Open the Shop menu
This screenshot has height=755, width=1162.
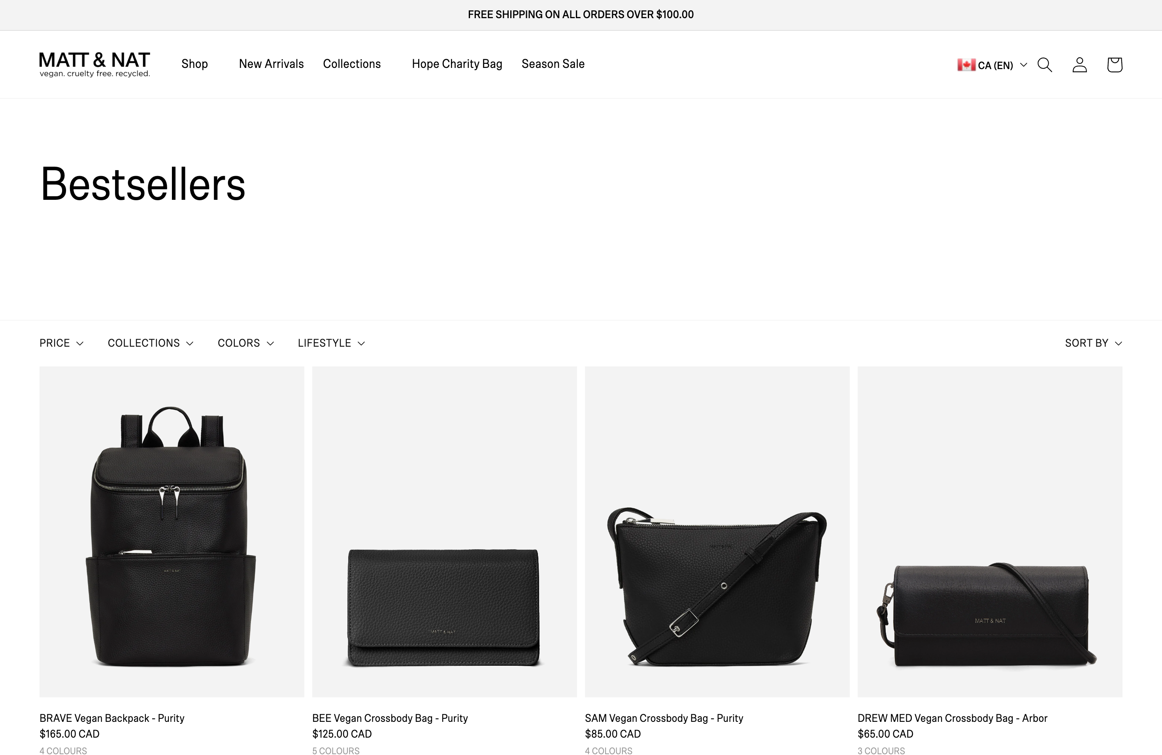195,64
